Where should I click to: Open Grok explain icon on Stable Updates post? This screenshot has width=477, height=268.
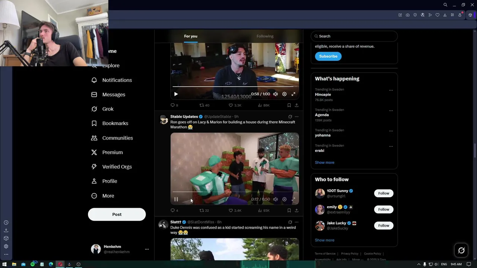290,117
